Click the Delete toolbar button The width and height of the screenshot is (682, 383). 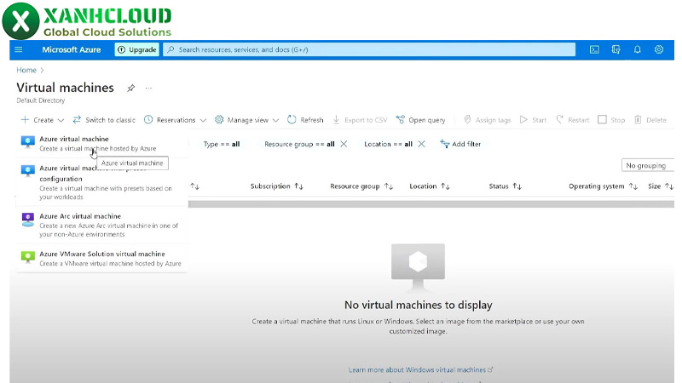coord(650,120)
